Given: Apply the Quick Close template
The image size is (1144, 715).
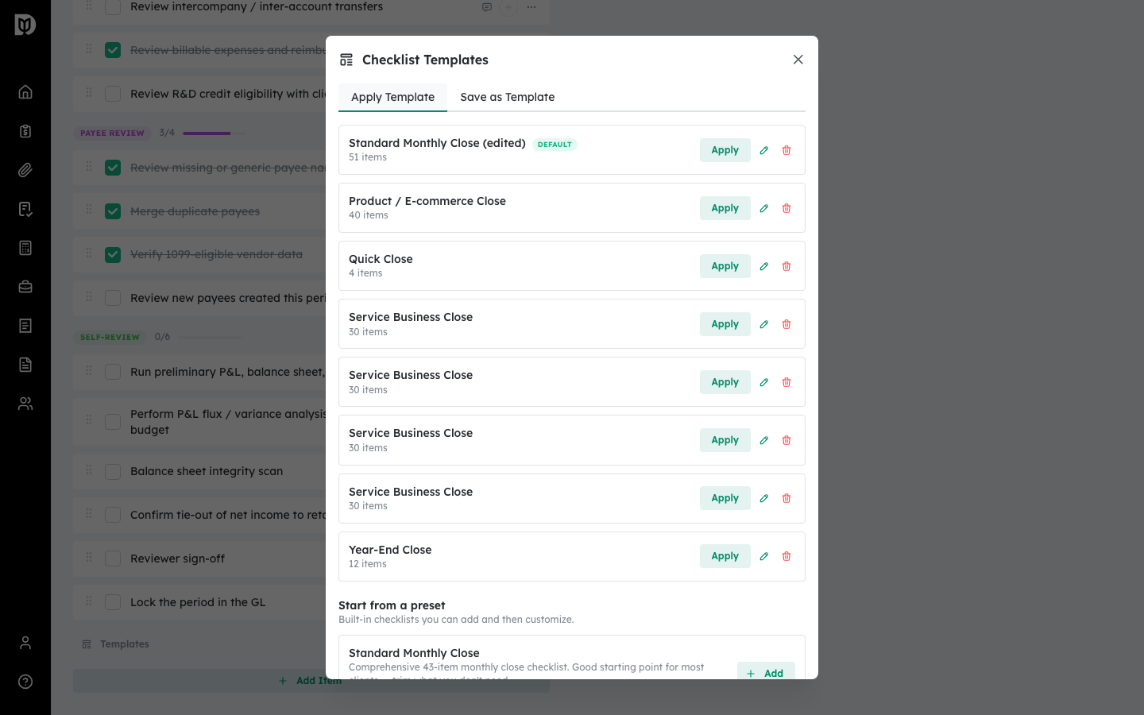Looking at the screenshot, I should [x=725, y=266].
